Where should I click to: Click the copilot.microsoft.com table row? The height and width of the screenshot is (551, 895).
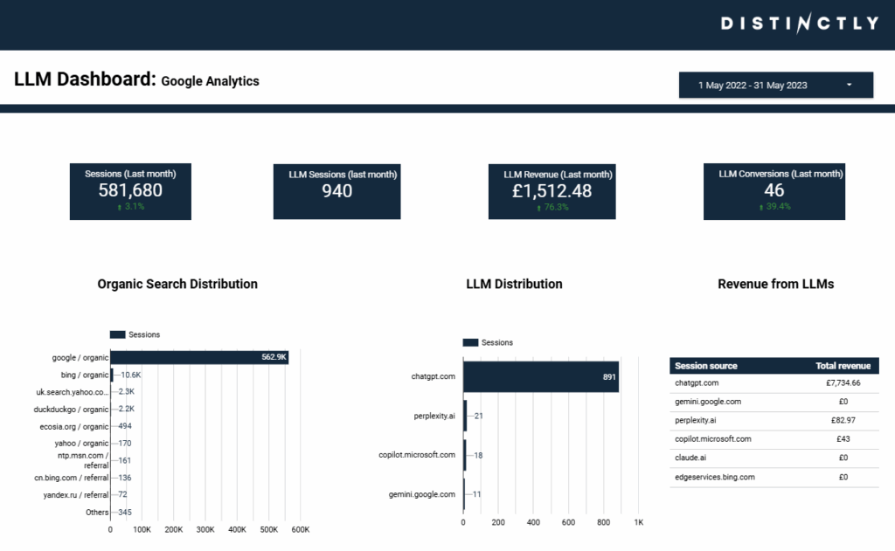point(774,439)
